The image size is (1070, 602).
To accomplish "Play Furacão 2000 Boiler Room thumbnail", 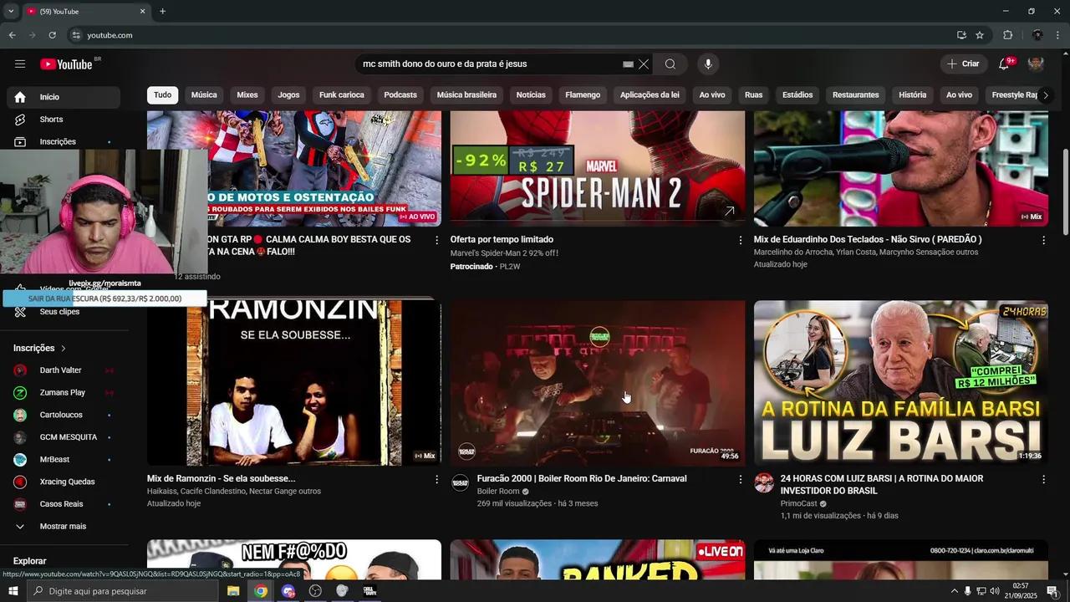I will [x=598, y=383].
